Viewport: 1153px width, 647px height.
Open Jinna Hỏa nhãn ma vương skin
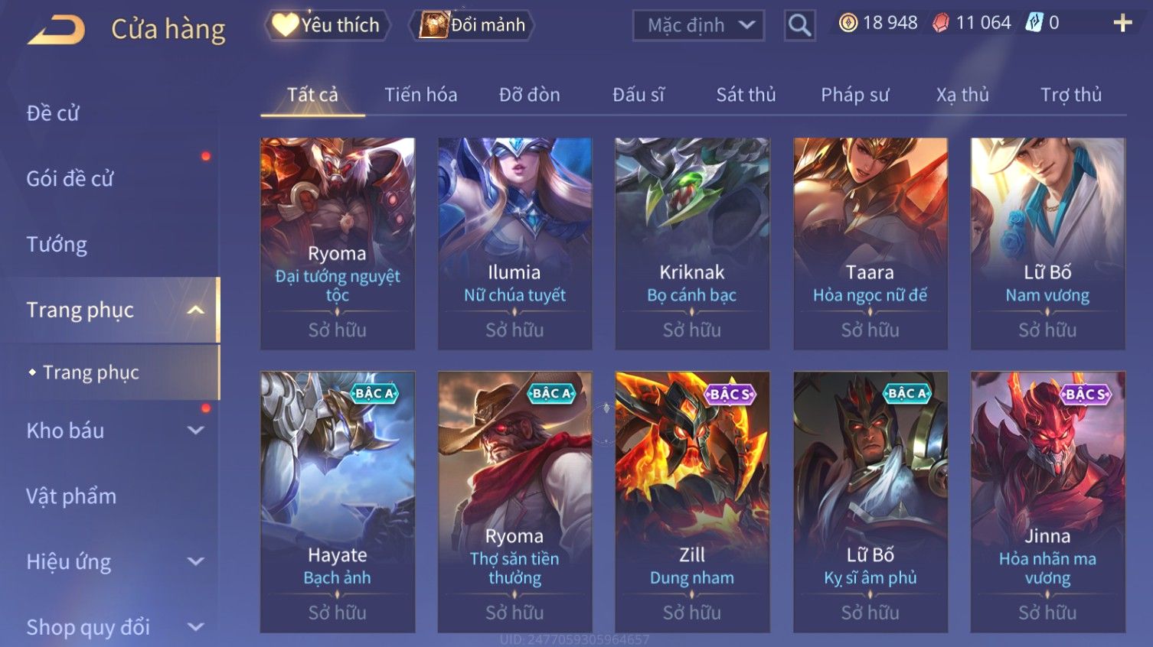click(1047, 502)
